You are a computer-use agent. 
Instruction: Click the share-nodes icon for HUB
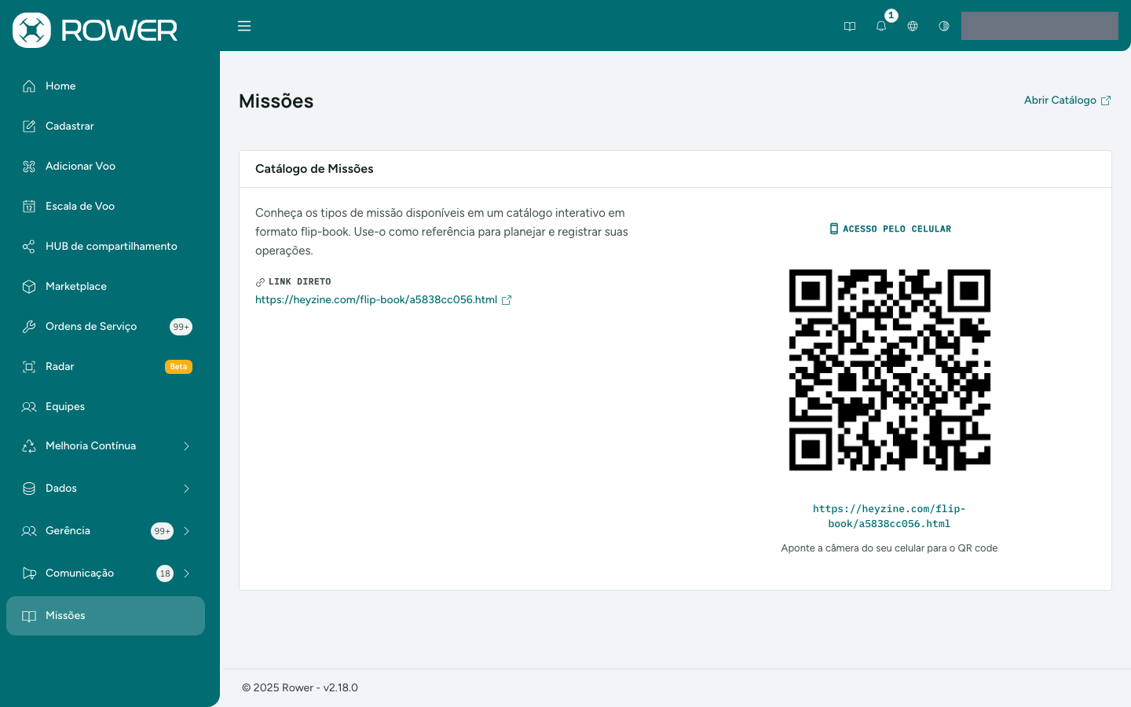(29, 246)
